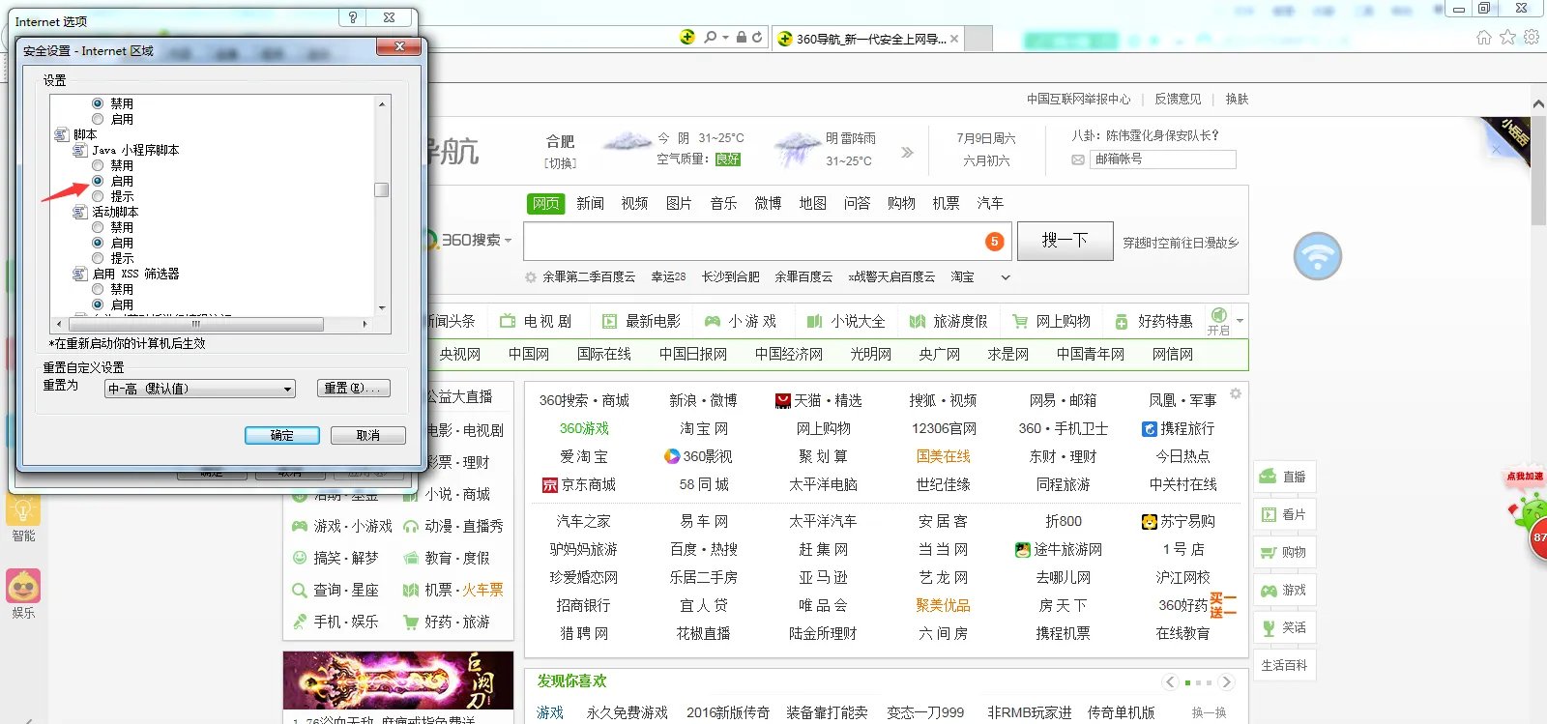Select 启用 under 活动脚本

tap(98, 244)
